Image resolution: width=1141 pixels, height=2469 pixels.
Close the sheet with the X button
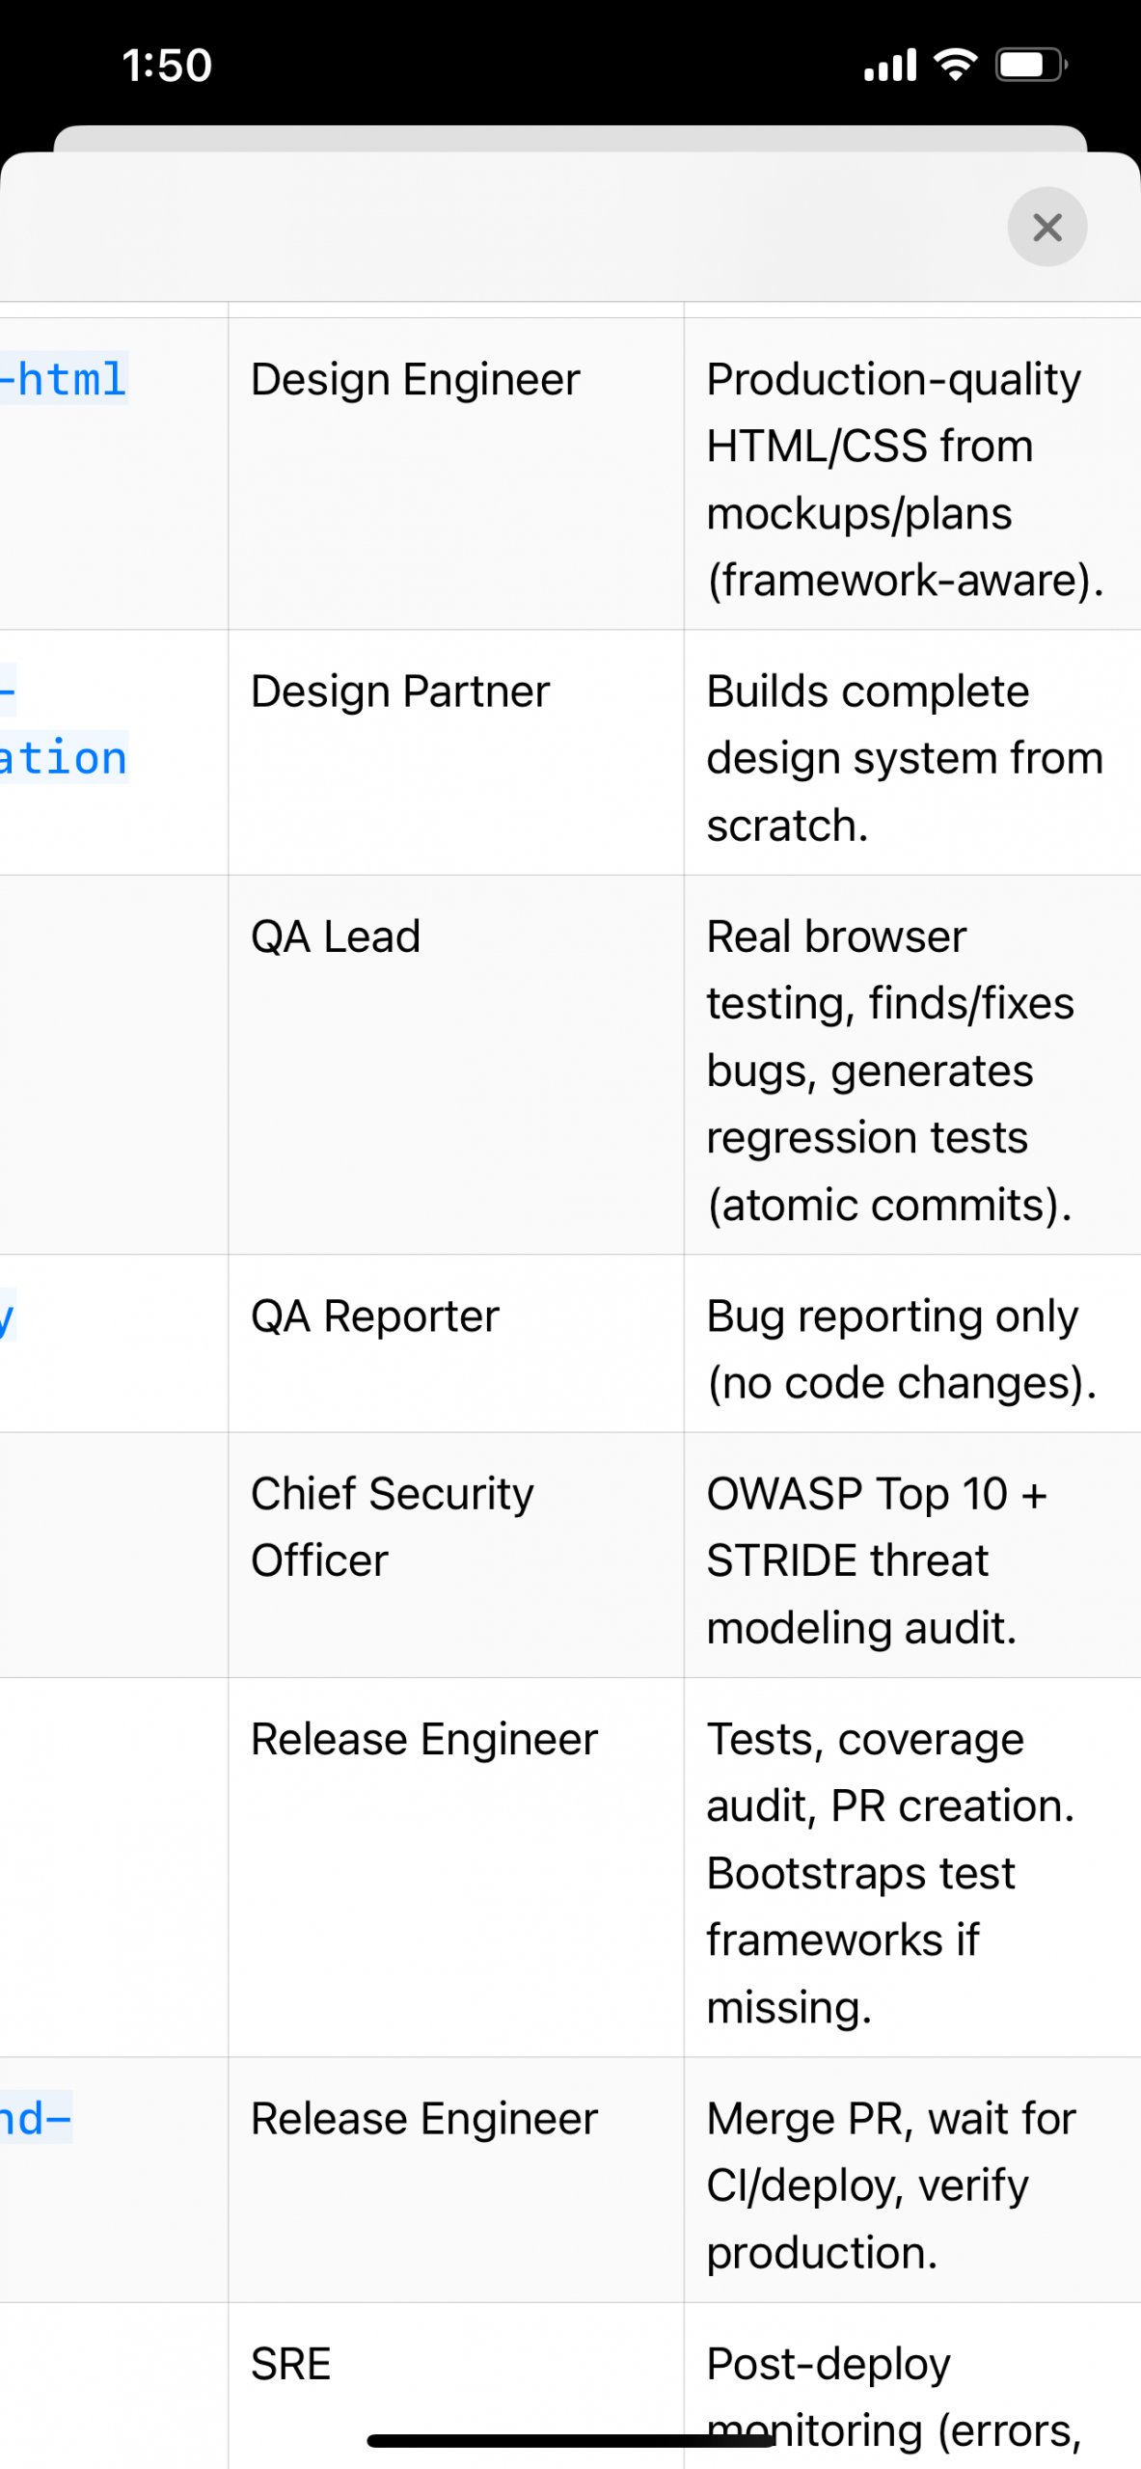pos(1046,228)
